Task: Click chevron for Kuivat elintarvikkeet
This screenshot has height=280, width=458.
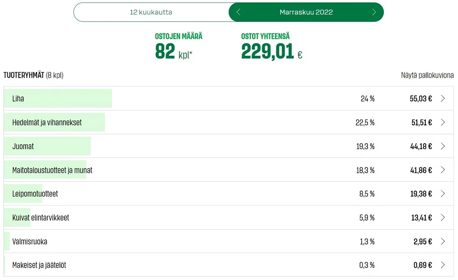Action: click(x=443, y=218)
